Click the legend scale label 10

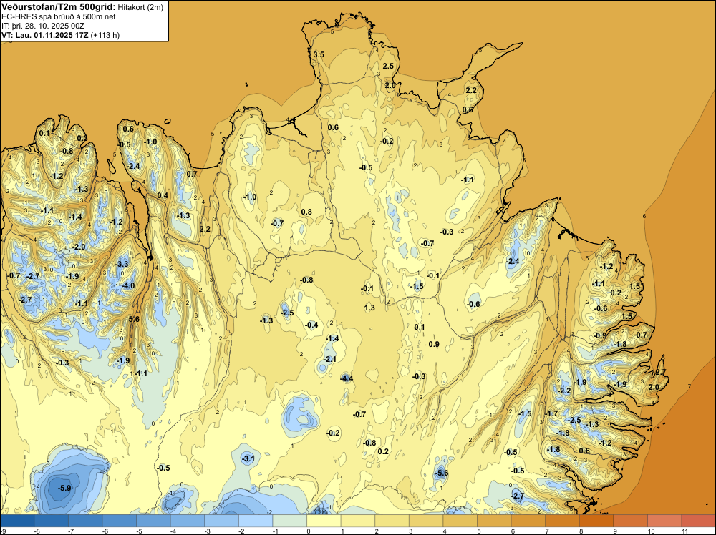pos(650,531)
